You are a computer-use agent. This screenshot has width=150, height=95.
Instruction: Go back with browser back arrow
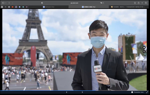pos(9,3)
